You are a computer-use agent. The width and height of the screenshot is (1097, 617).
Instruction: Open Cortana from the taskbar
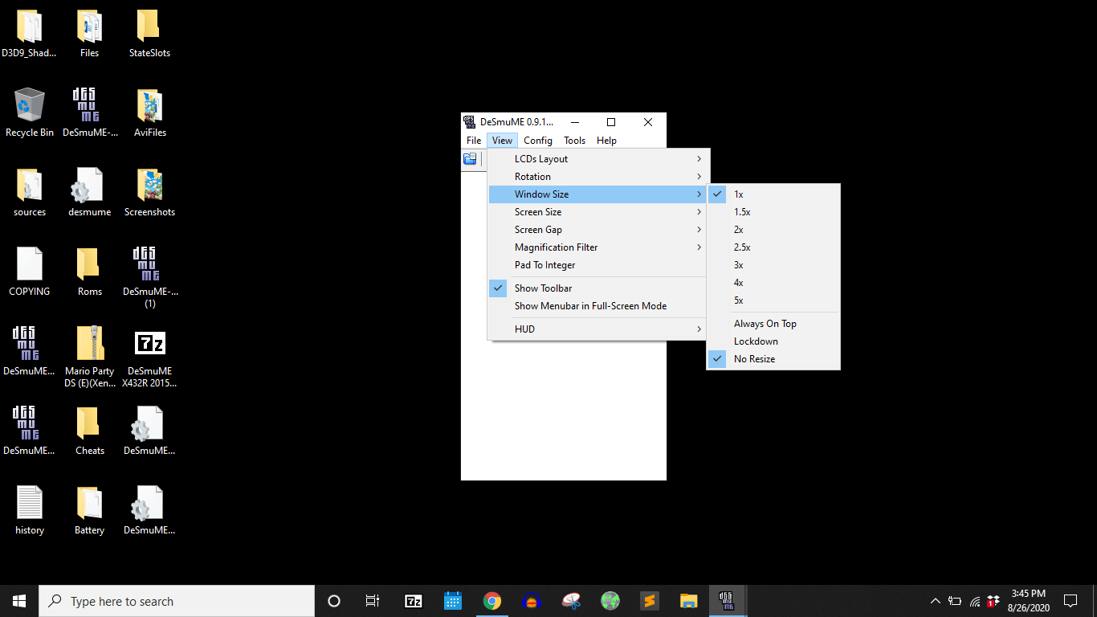pyautogui.click(x=334, y=601)
